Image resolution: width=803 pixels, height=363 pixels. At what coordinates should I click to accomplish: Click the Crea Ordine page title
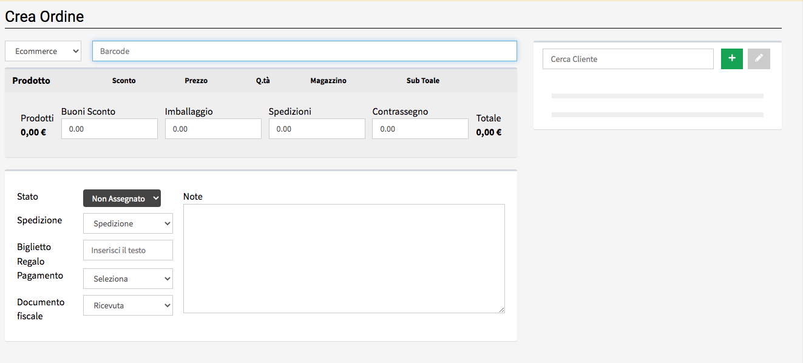[44, 16]
